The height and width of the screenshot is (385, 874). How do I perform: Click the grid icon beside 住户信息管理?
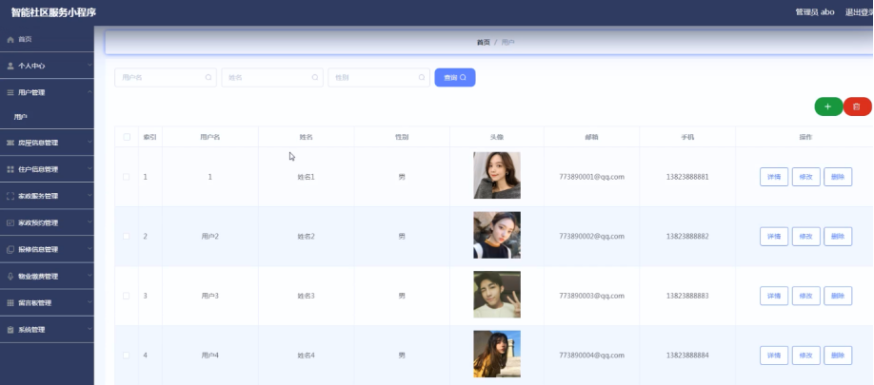10,169
